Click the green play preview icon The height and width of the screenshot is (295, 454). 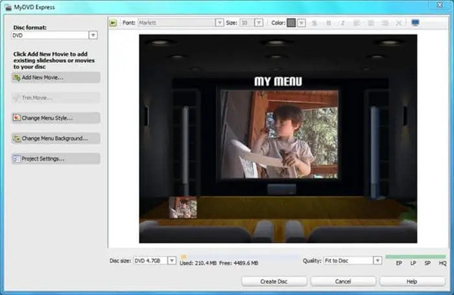[113, 23]
